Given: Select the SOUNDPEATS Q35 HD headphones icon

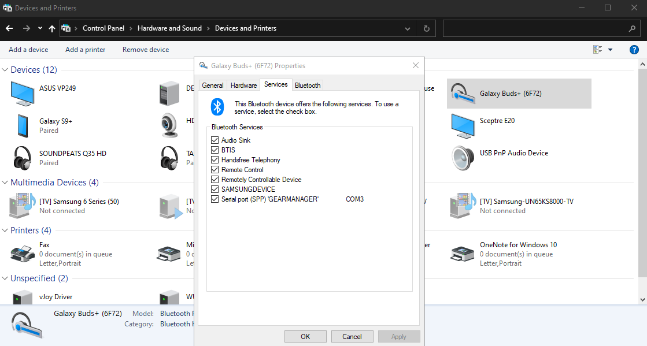Looking at the screenshot, I should click(23, 158).
